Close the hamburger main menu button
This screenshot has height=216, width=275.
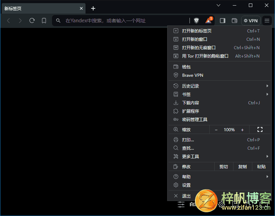(x=267, y=21)
